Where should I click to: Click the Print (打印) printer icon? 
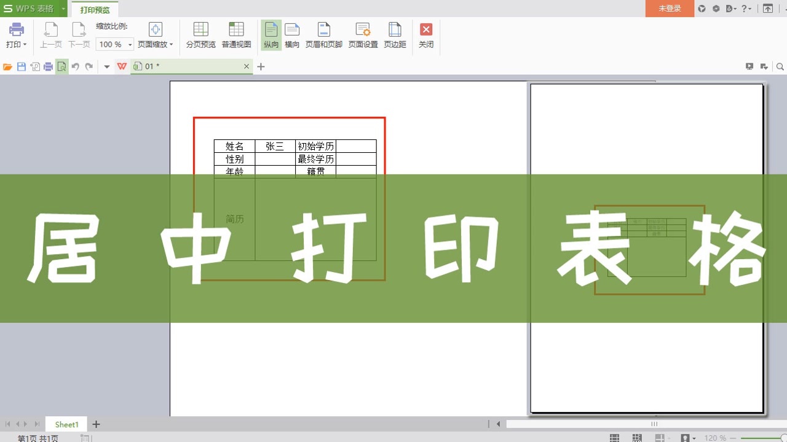(x=17, y=29)
